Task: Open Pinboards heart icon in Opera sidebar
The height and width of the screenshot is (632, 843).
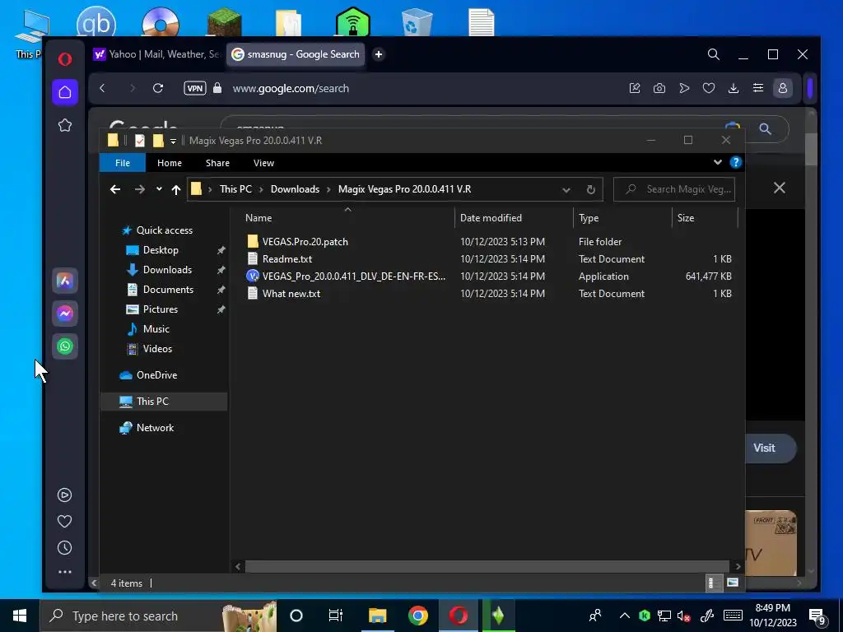Action: coord(64,521)
